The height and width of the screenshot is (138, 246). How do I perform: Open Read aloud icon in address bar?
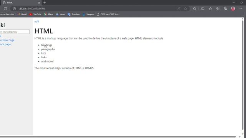pyautogui.click(x=179, y=8)
